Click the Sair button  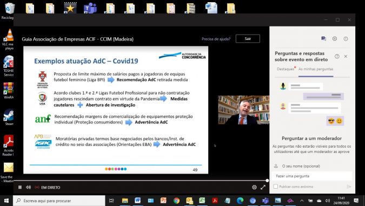248,38
